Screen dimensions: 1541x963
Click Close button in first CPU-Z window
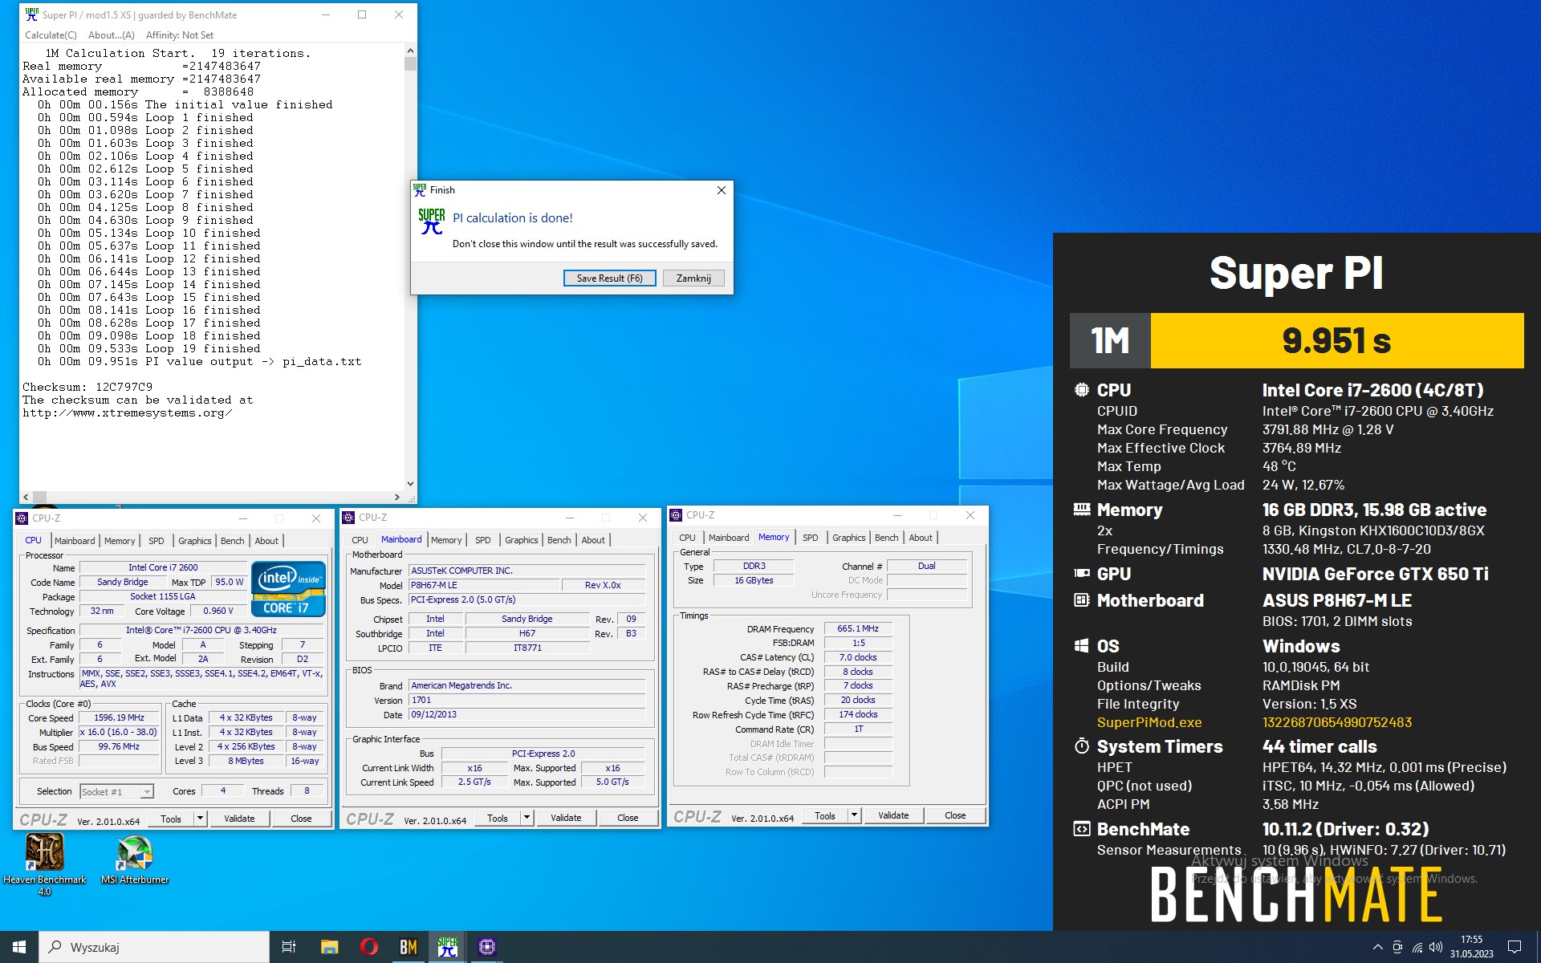click(301, 819)
